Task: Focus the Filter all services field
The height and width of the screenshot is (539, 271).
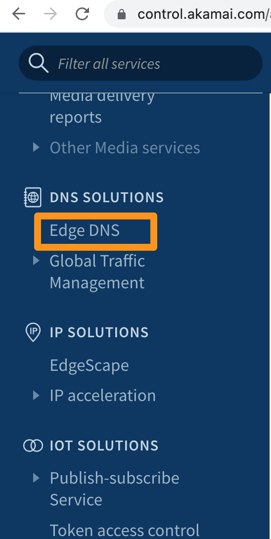Action: click(140, 63)
